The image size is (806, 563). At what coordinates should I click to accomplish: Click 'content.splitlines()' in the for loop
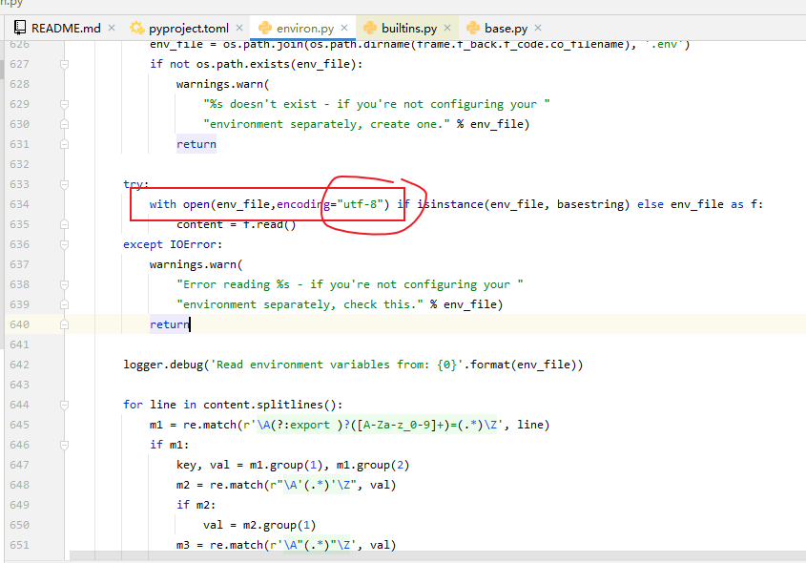270,406
